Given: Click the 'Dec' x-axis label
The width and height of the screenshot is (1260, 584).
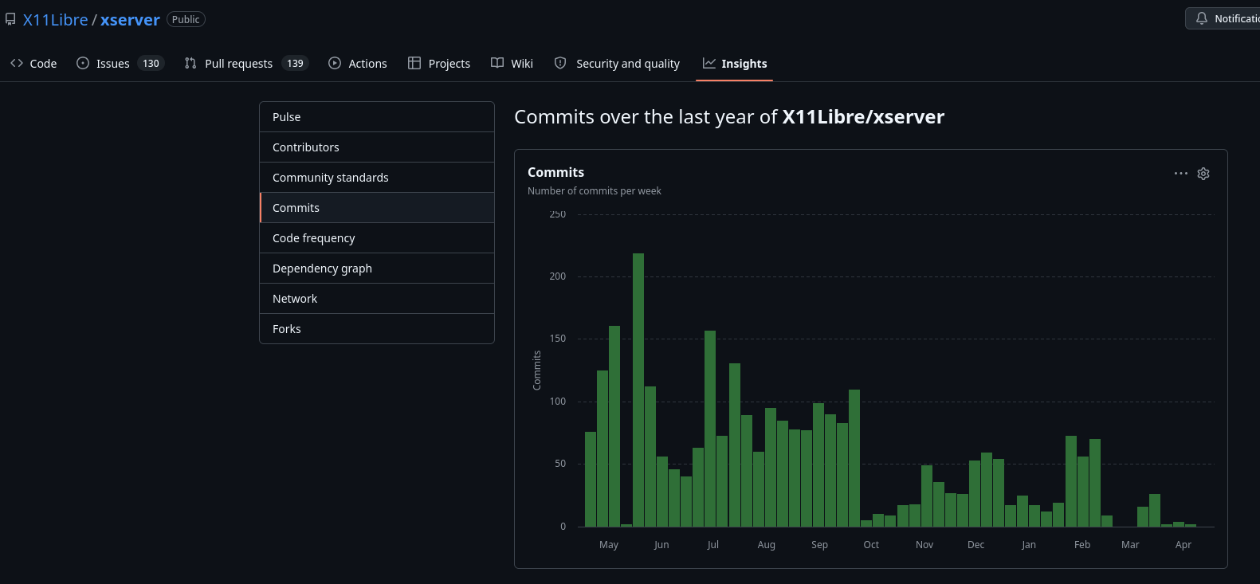Looking at the screenshot, I should pyautogui.click(x=975, y=545).
